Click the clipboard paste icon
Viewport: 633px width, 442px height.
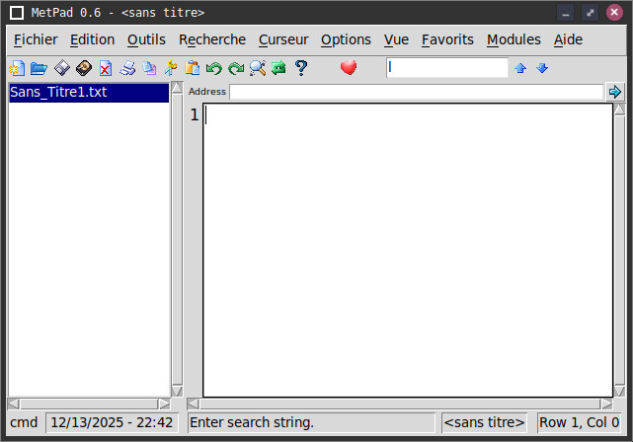pos(193,68)
